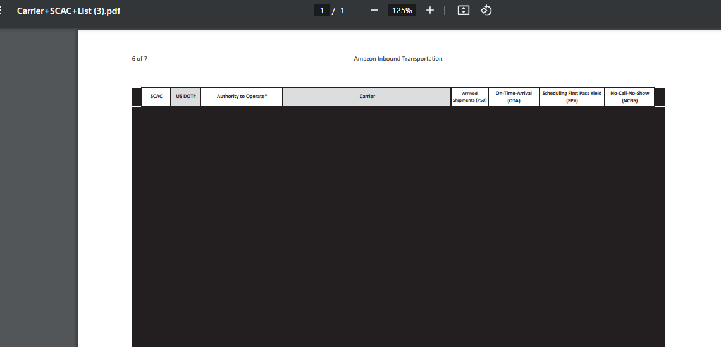Click the Arrived Shipments (PSO) header

pyautogui.click(x=469, y=97)
